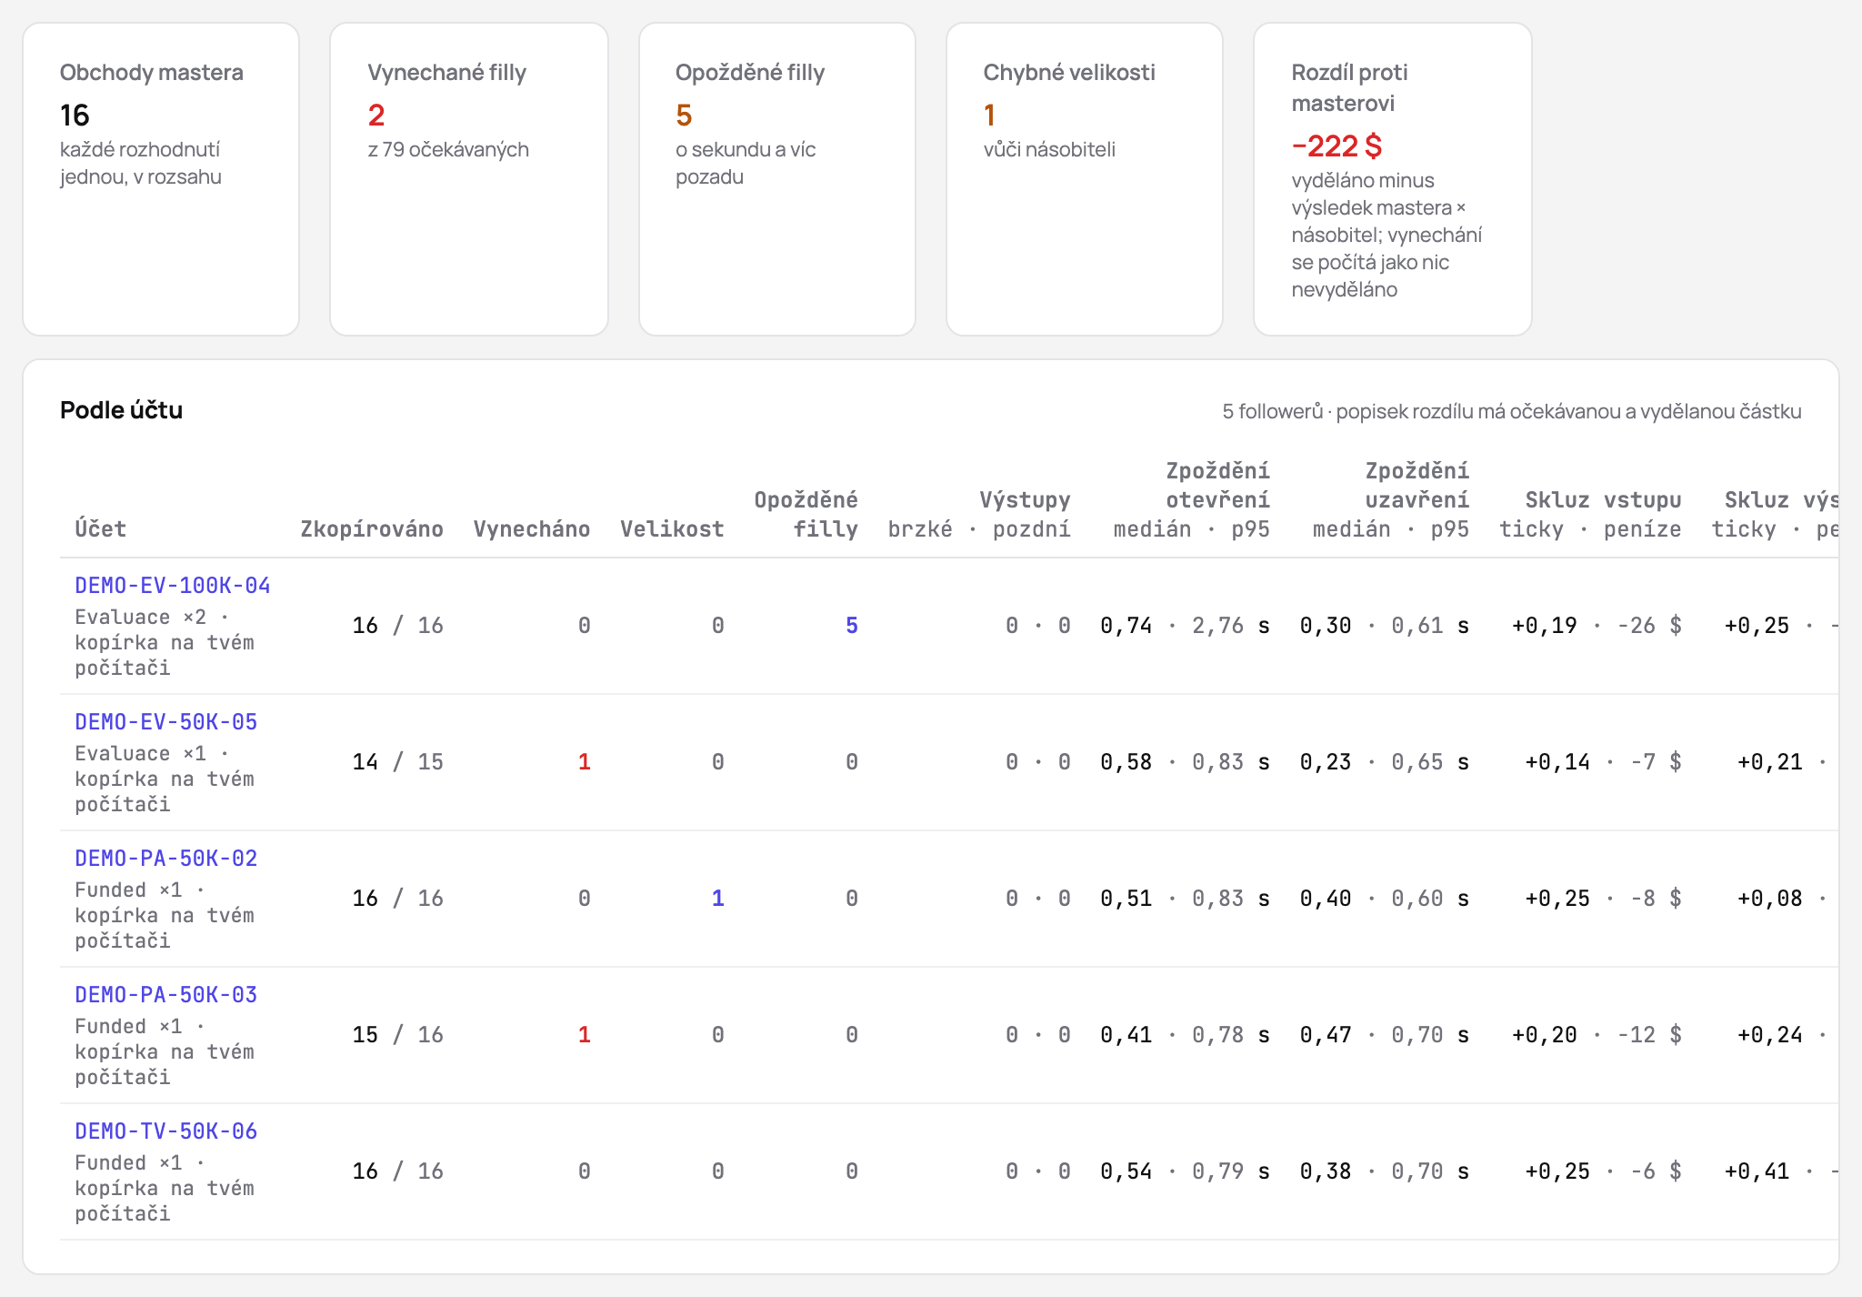Open account DEMO-PA-50K-02
Viewport: 1862px width, 1297px height.
coord(166,859)
